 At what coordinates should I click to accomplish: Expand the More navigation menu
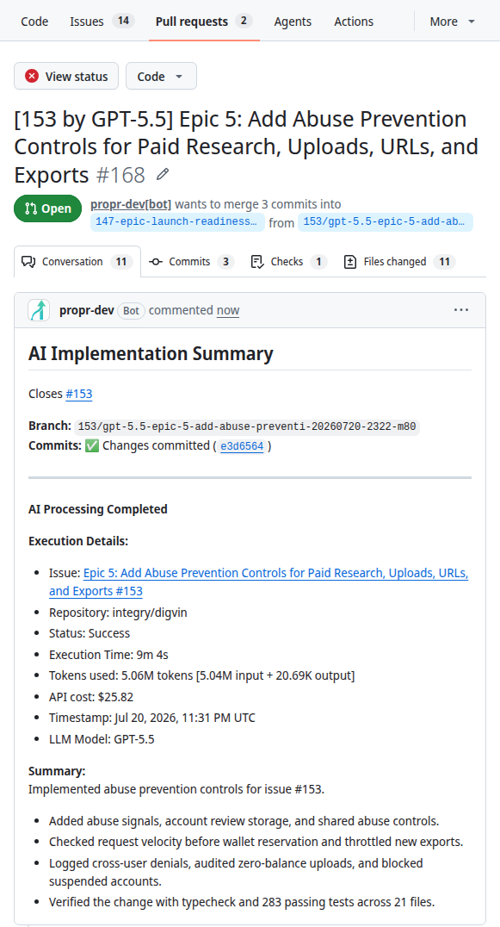pyautogui.click(x=452, y=22)
